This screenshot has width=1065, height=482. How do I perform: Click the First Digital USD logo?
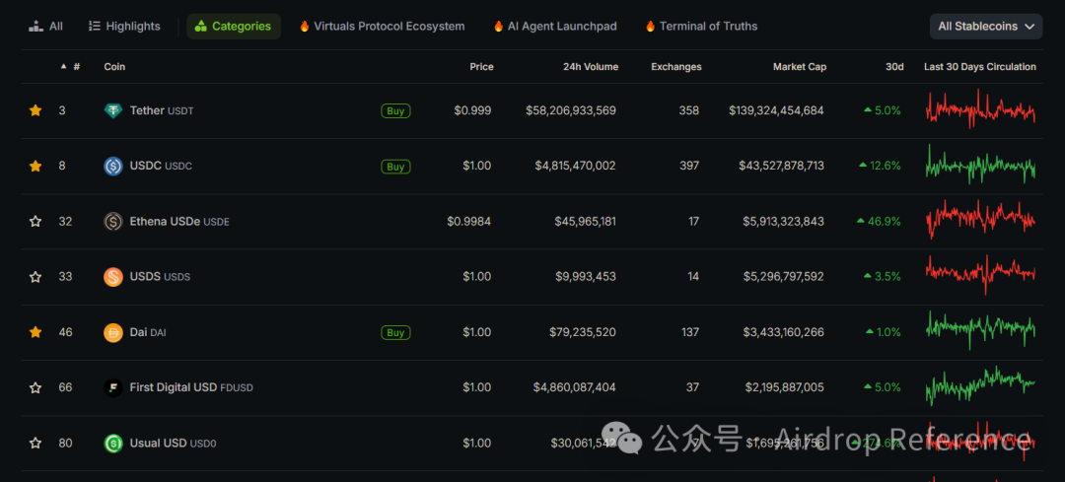[x=113, y=387]
